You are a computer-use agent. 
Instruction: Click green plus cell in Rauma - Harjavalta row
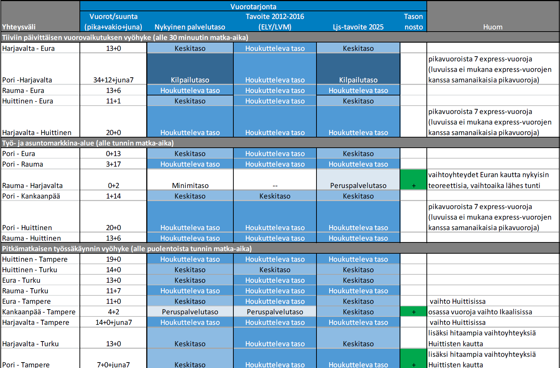pyautogui.click(x=413, y=180)
